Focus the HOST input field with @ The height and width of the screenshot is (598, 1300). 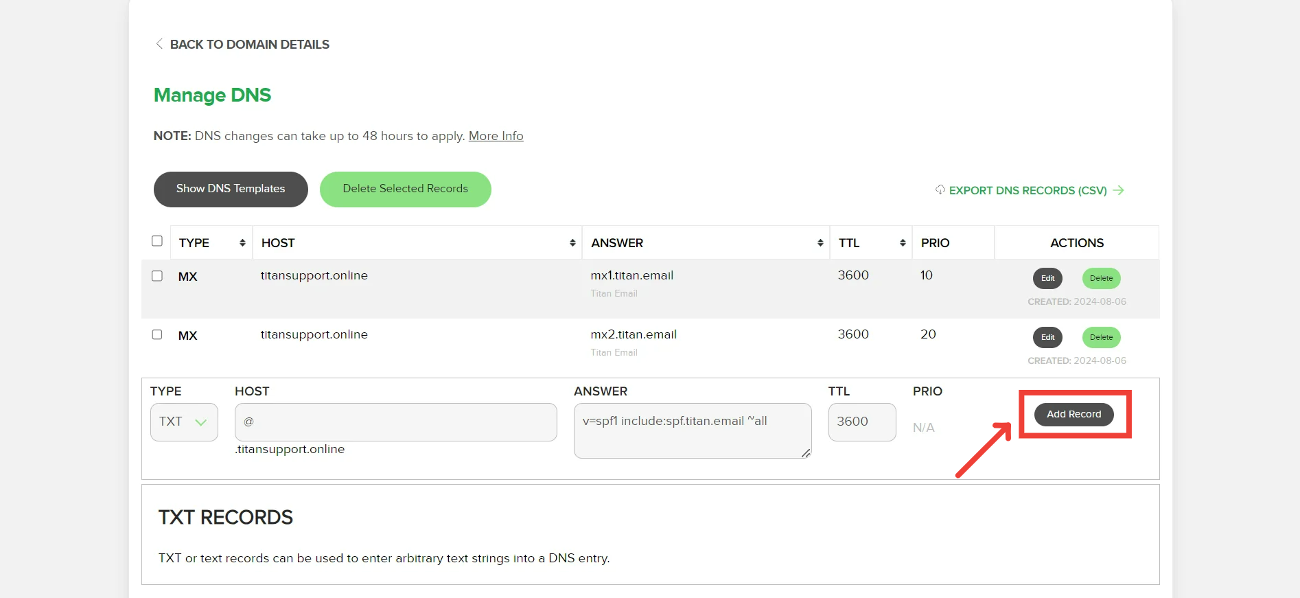tap(395, 422)
